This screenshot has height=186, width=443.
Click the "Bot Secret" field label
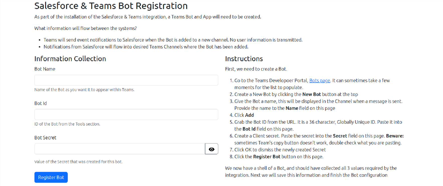click(x=45, y=137)
